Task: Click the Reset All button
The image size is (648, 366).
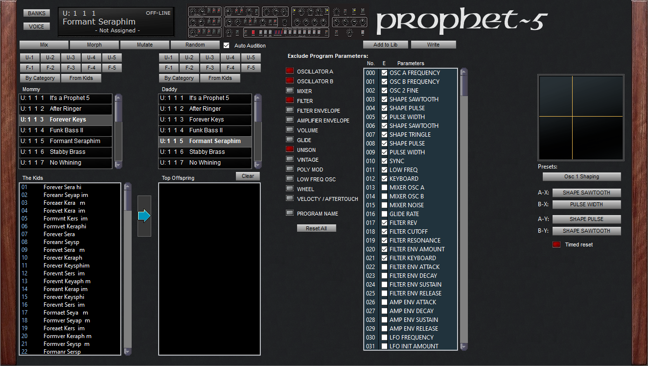Action: pos(316,228)
